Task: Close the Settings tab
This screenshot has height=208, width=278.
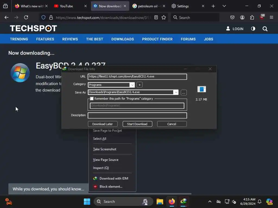Action: coord(203,6)
